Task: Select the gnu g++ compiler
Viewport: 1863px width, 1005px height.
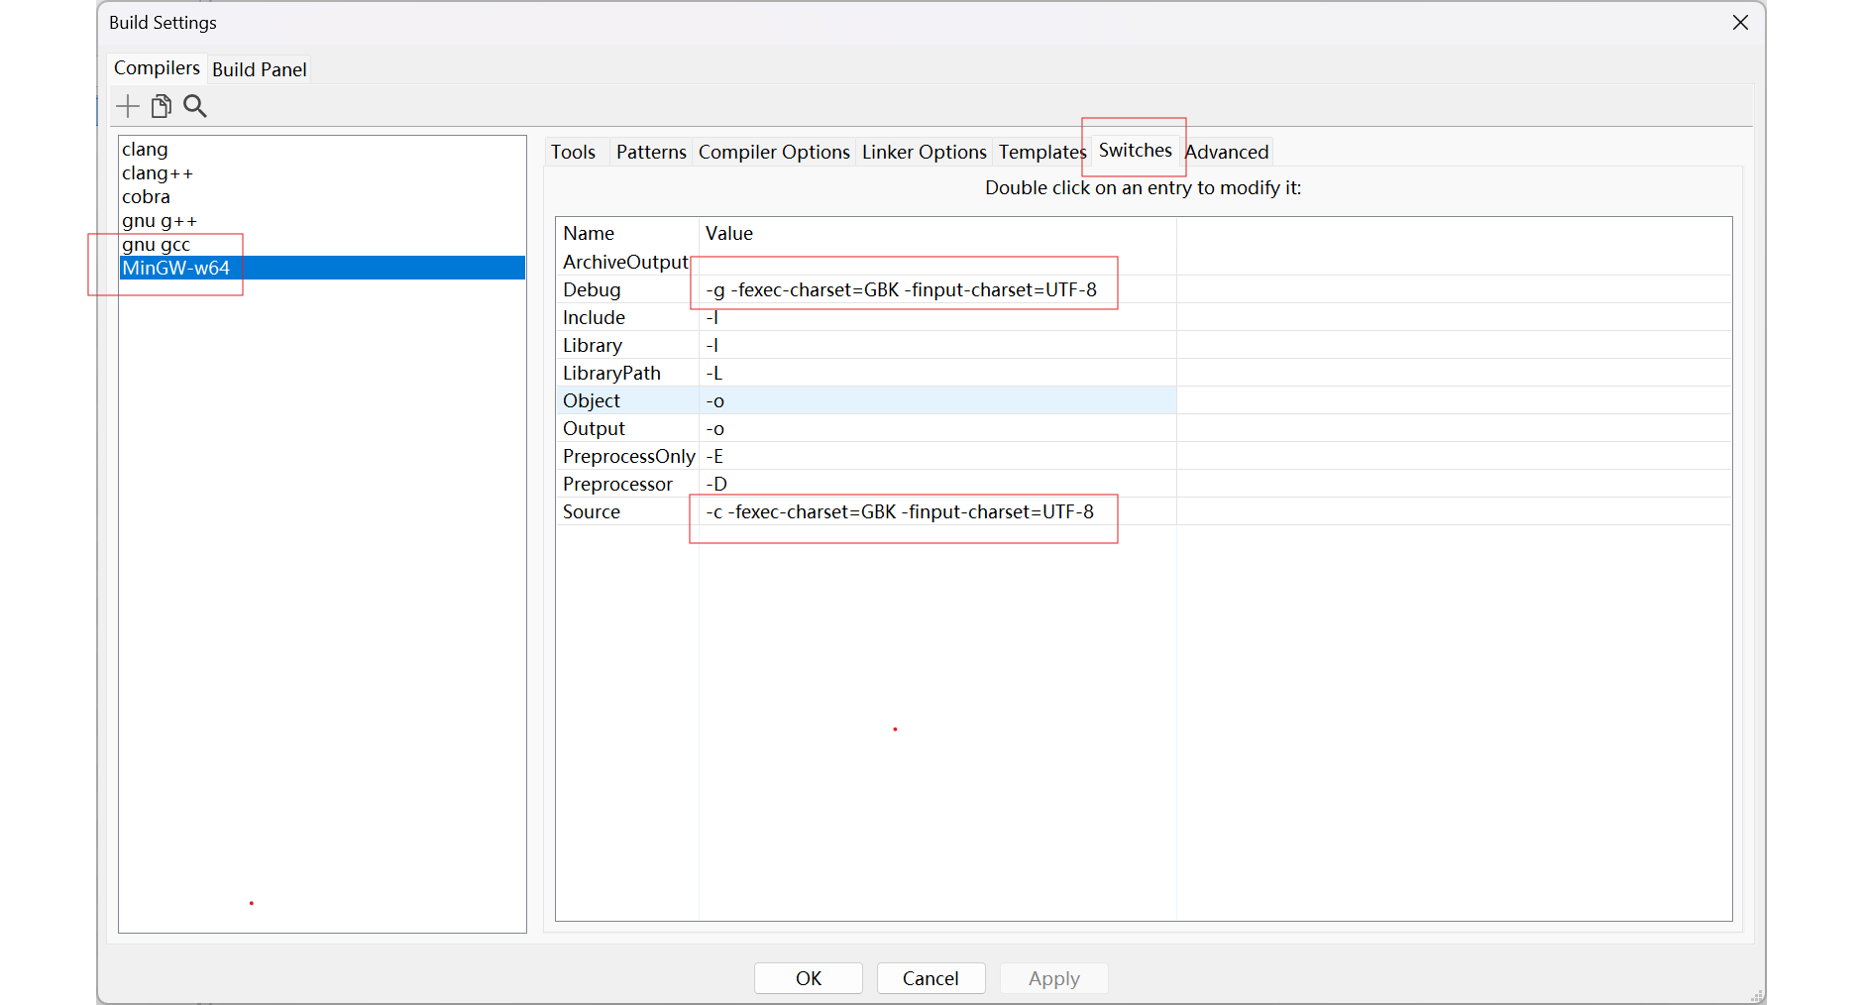Action: [322, 220]
